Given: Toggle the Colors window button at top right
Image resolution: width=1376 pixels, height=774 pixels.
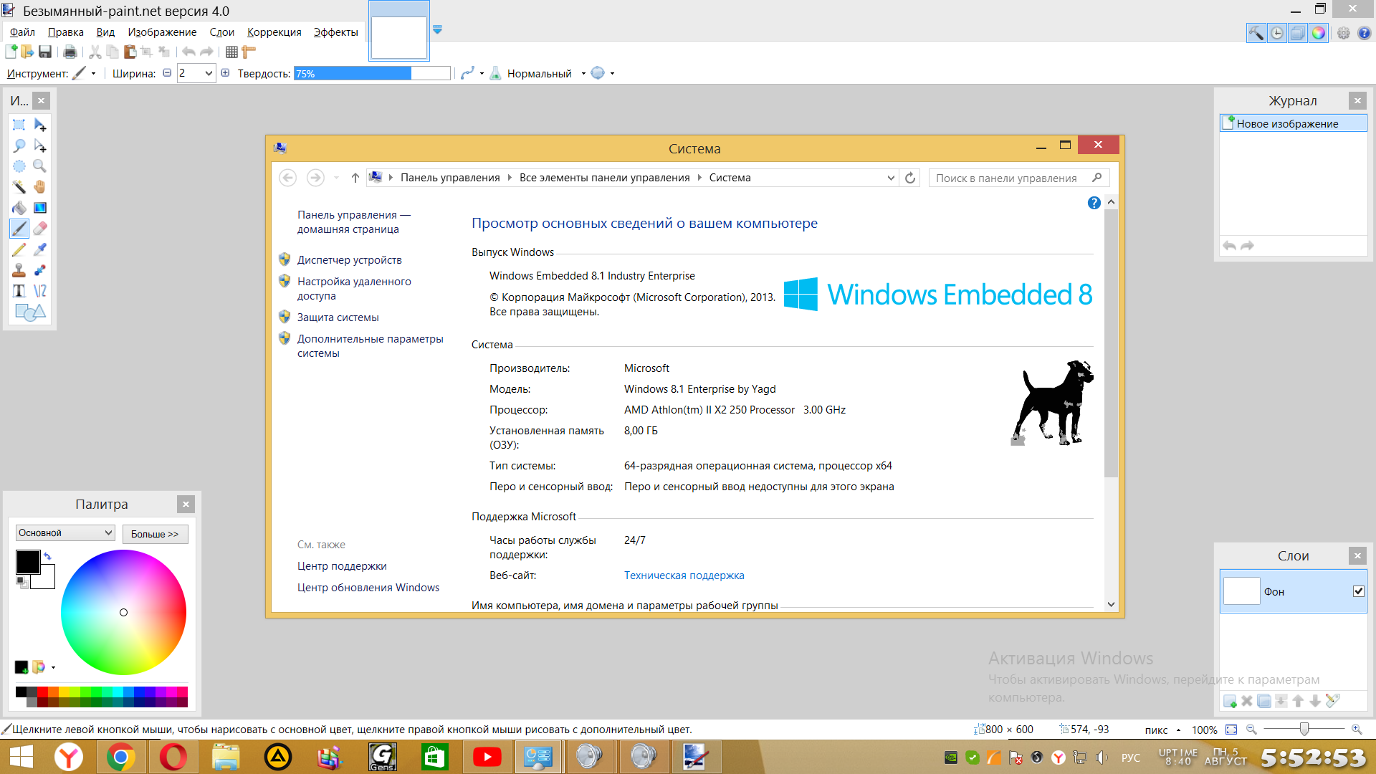Looking at the screenshot, I should click(1319, 33).
